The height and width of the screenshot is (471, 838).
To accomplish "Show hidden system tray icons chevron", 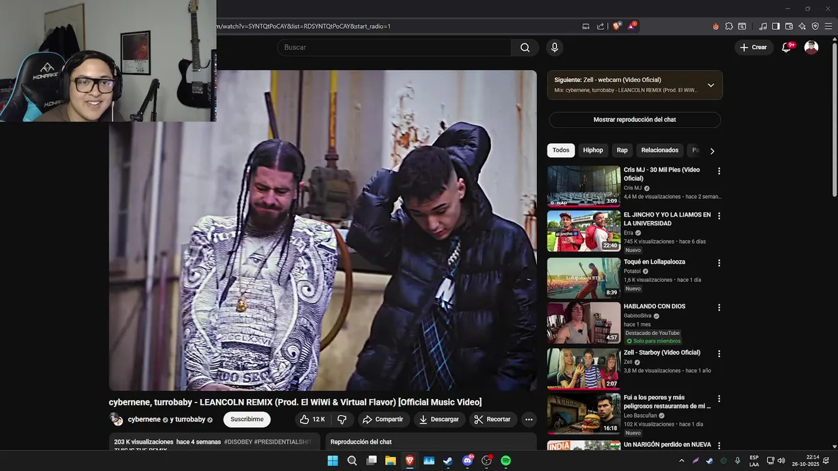I will click(682, 461).
